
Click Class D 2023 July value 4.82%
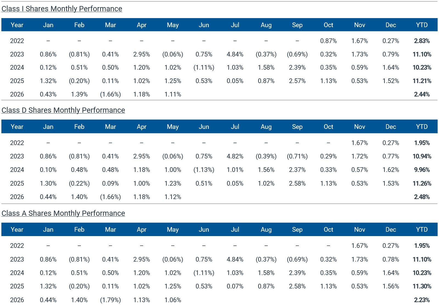click(x=235, y=156)
